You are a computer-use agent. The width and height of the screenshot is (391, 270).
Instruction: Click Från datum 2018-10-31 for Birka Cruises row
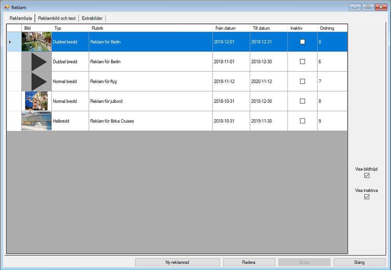[231, 121]
